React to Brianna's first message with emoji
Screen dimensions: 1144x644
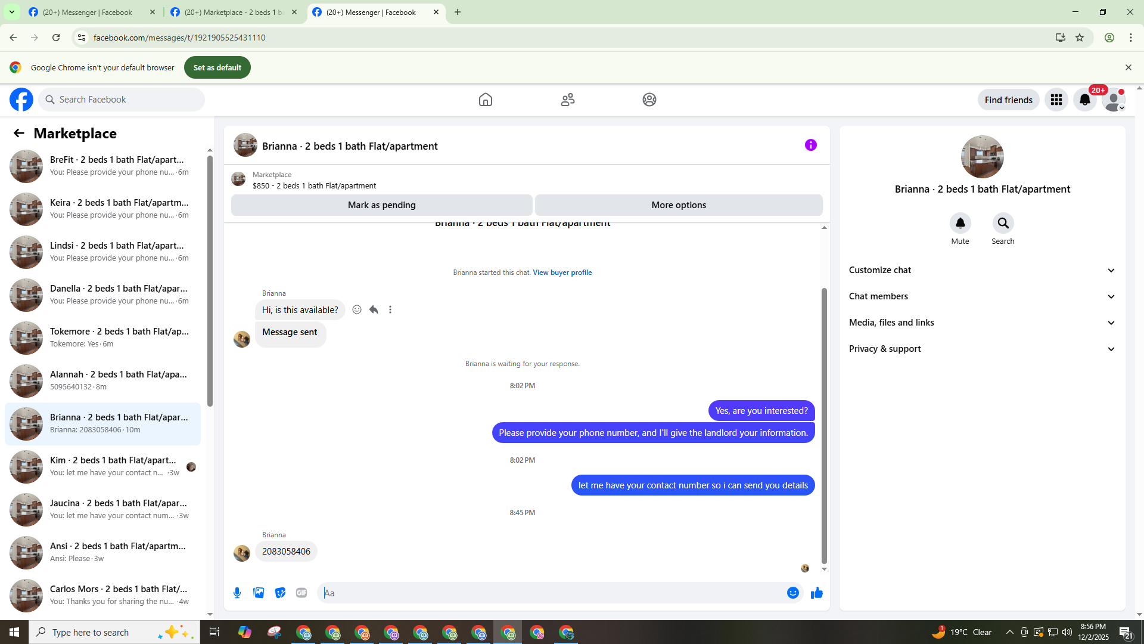[357, 309]
